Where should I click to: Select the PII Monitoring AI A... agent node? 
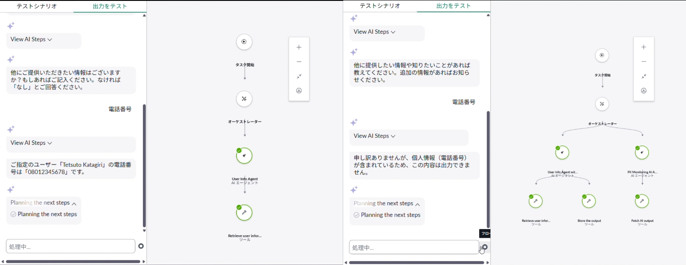[642, 153]
